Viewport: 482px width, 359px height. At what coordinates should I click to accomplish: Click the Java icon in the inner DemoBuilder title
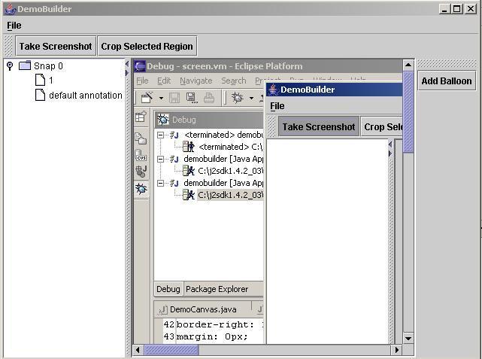273,90
